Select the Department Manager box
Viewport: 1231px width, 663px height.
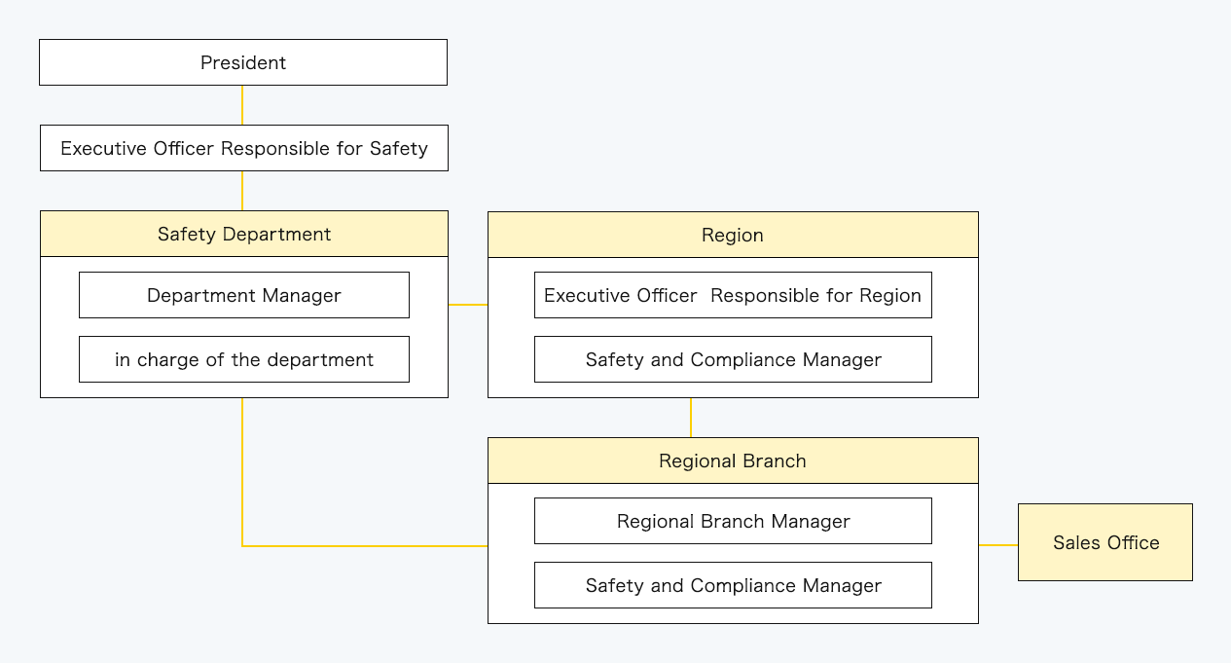pyautogui.click(x=243, y=294)
